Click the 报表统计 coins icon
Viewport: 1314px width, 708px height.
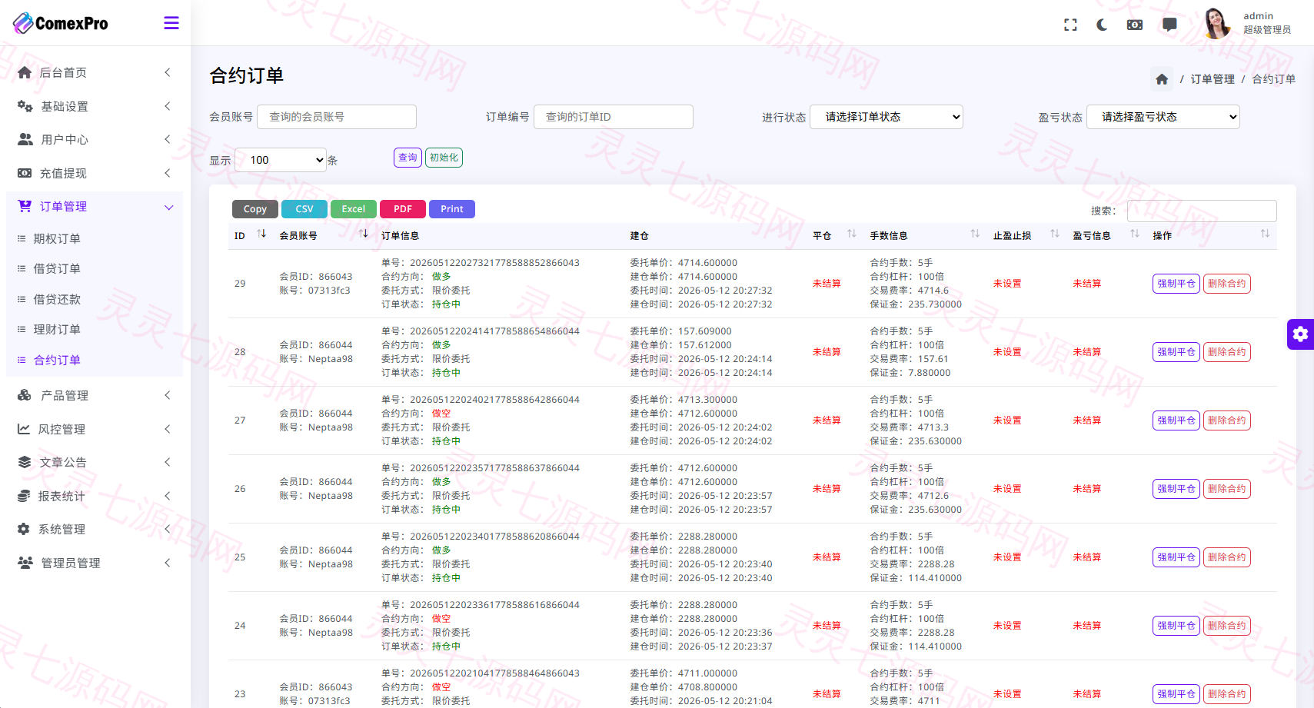pyautogui.click(x=24, y=496)
